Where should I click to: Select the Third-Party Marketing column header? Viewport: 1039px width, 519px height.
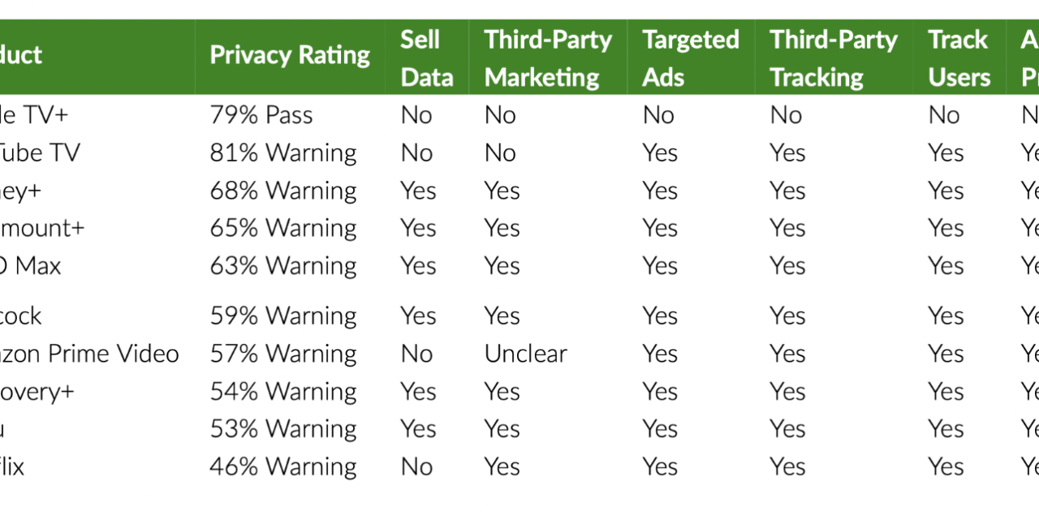[548, 58]
